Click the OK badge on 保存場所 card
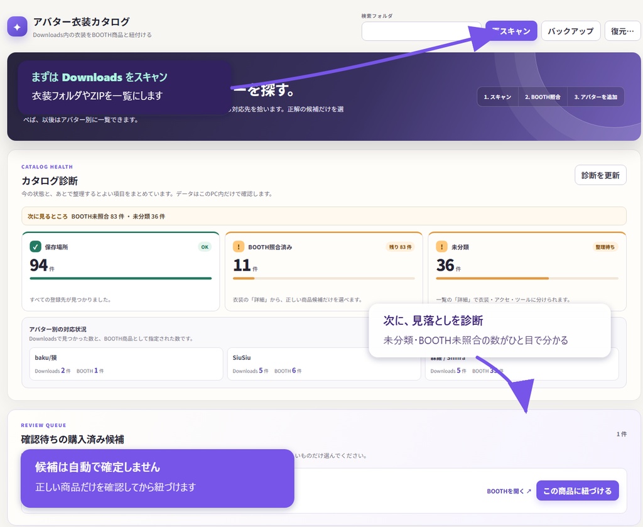This screenshot has height=527, width=643. click(x=205, y=247)
